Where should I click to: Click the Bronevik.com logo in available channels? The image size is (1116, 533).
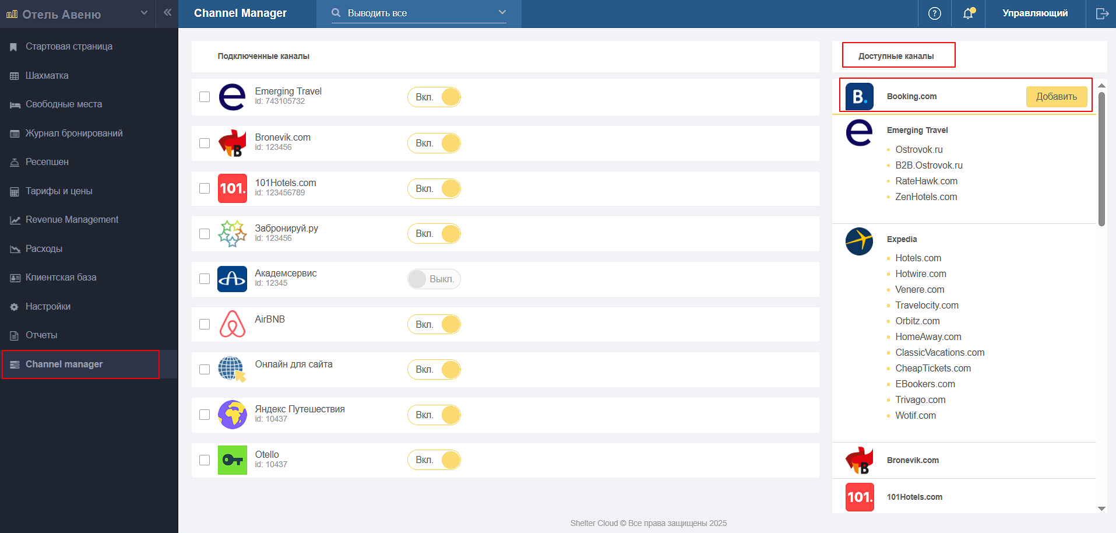click(860, 461)
